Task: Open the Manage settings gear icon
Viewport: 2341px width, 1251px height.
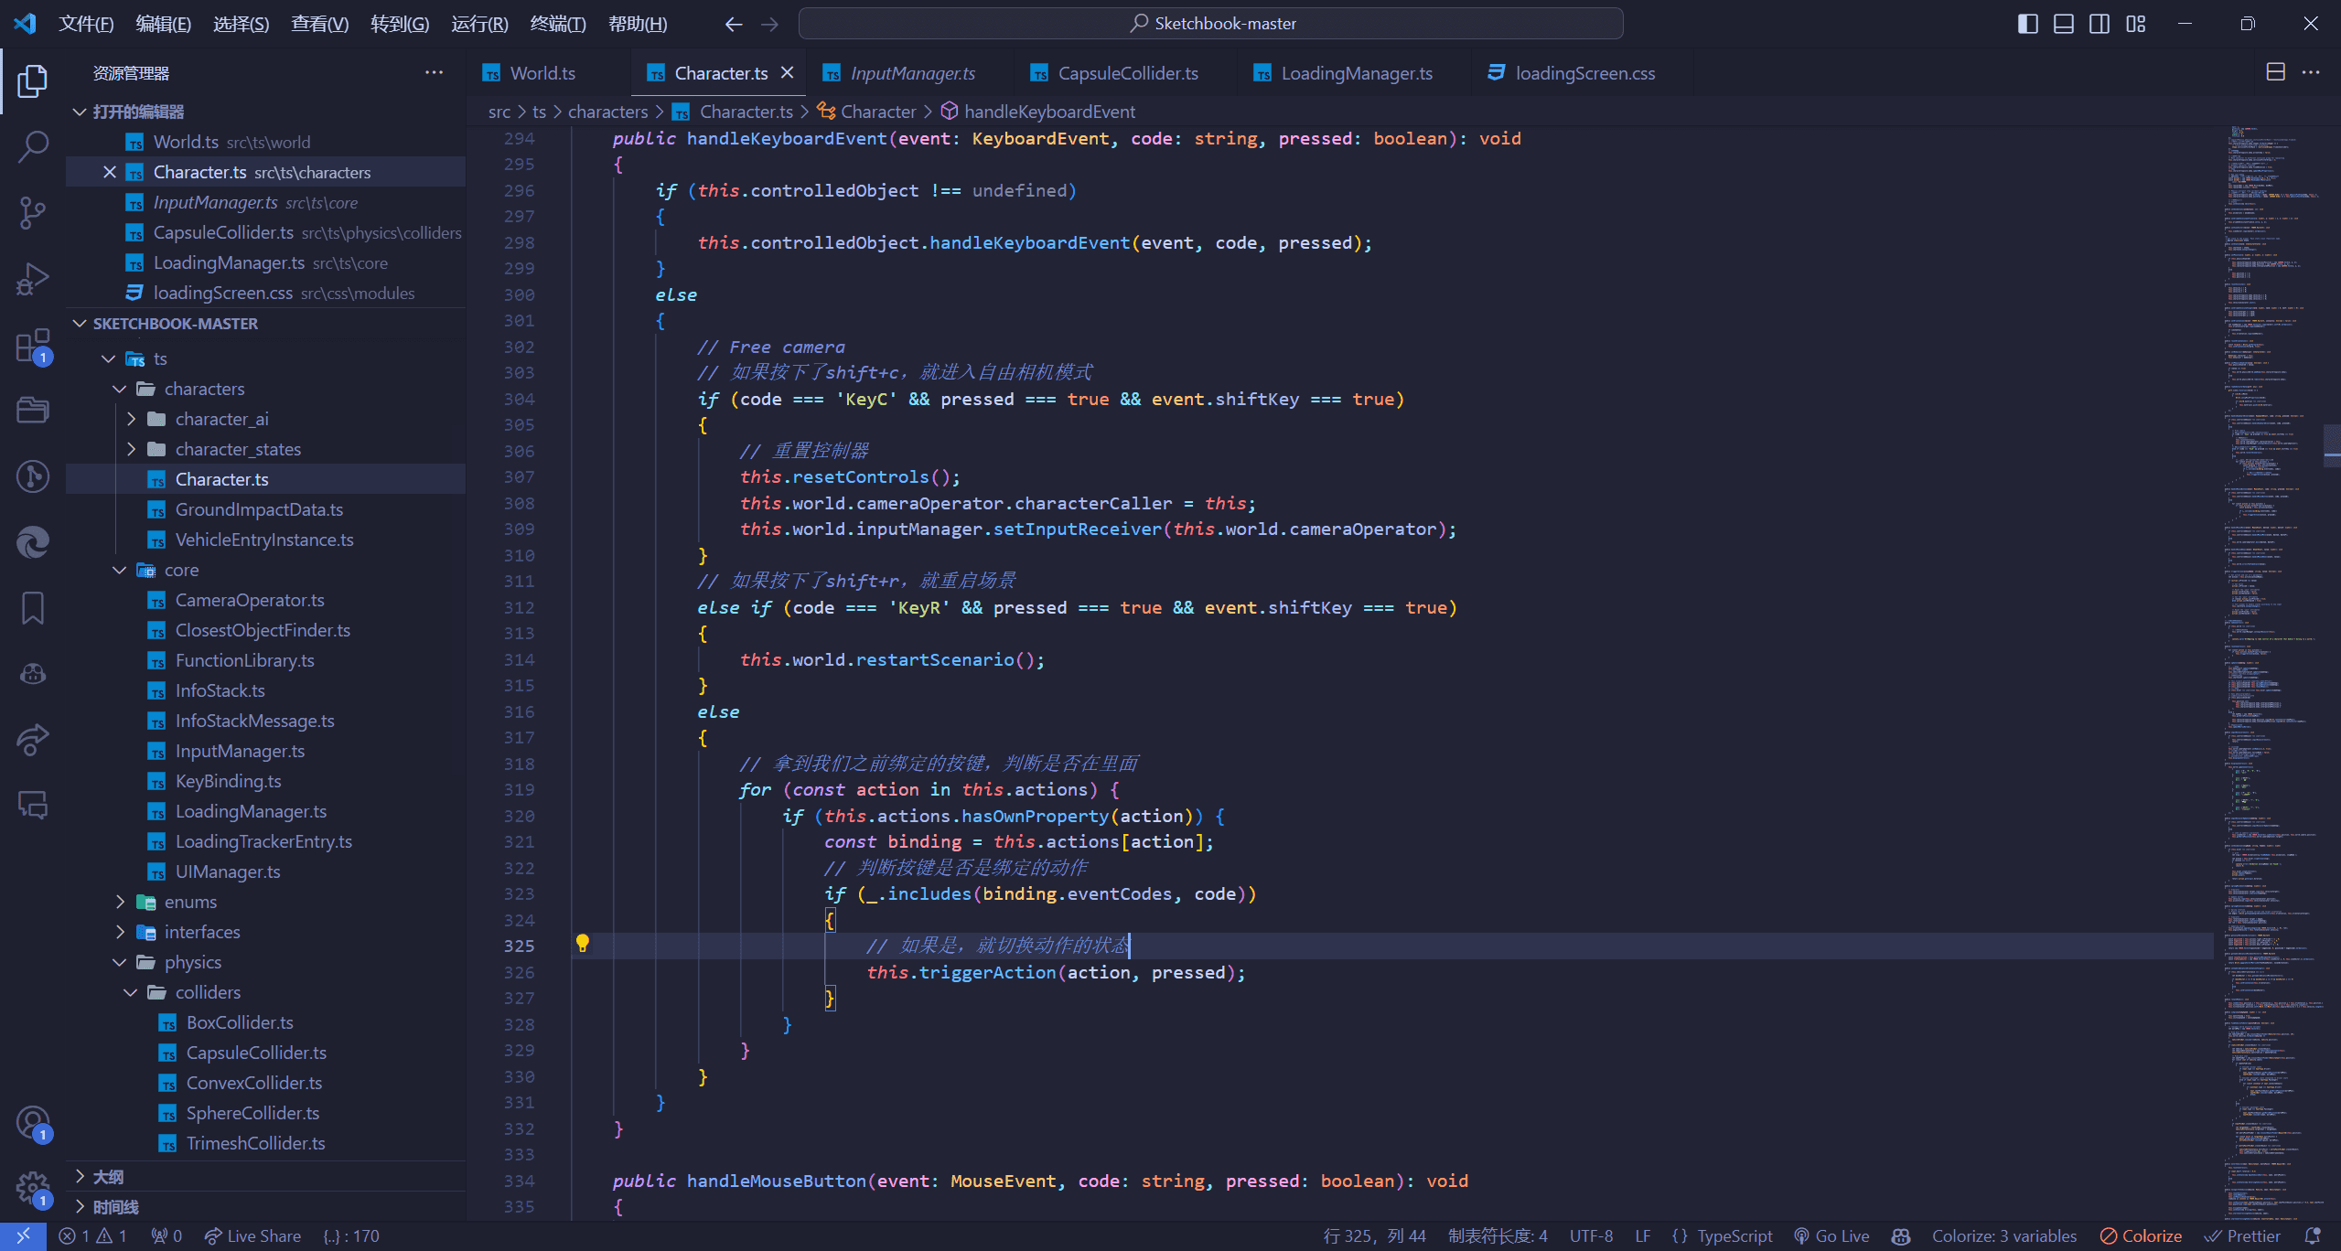Action: (x=33, y=1189)
